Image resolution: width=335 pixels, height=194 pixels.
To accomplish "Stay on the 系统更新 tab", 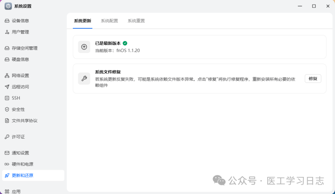I will click(82, 21).
